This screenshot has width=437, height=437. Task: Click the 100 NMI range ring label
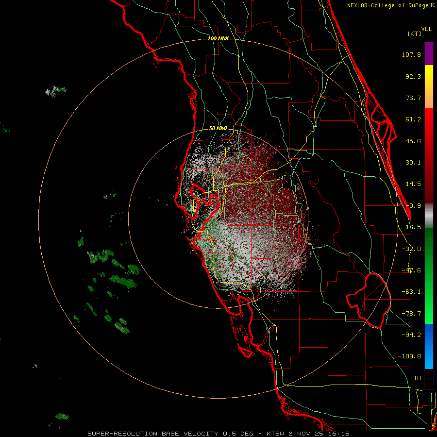218,38
